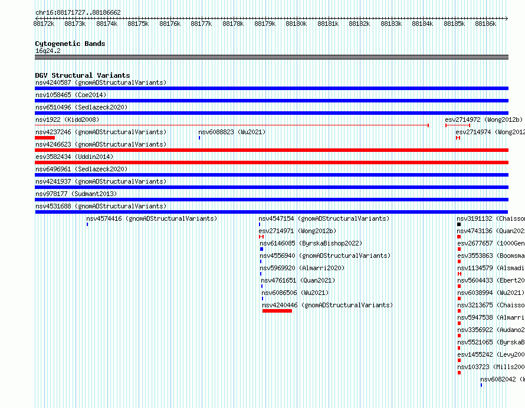
Task: Select the 16q24.2 cytogenetic band bar
Action: click(271, 57)
